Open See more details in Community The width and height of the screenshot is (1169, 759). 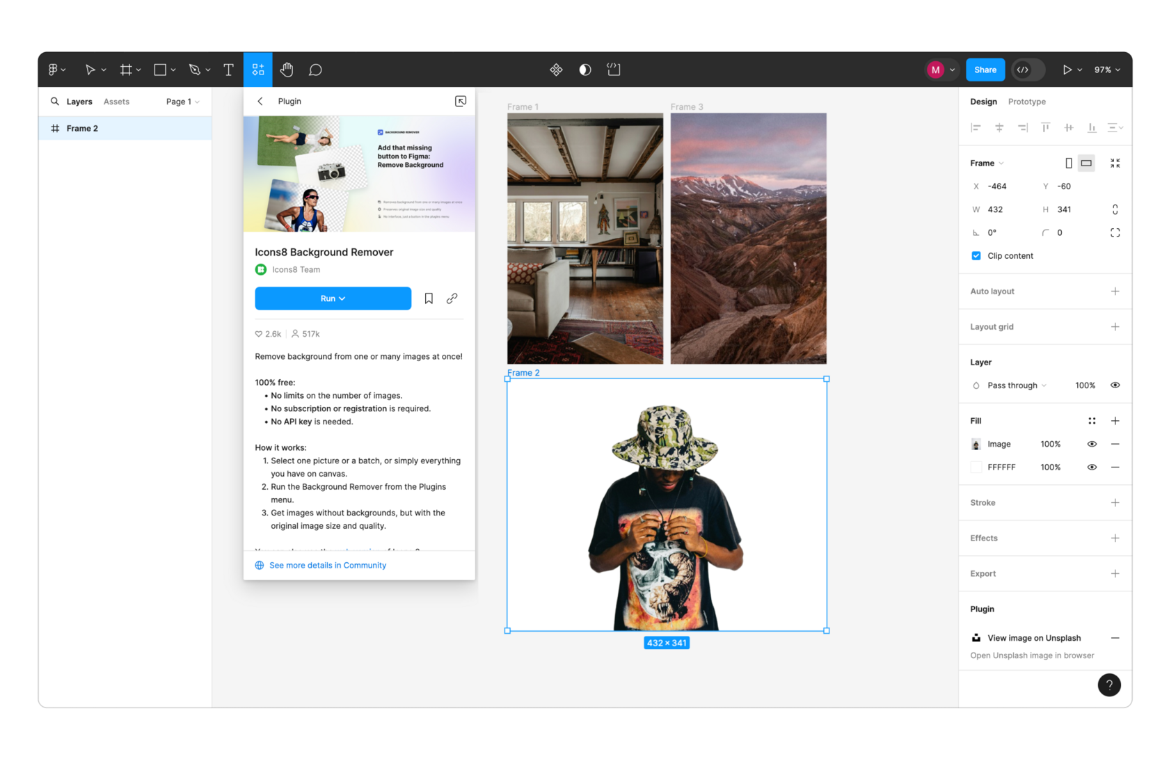click(x=327, y=566)
